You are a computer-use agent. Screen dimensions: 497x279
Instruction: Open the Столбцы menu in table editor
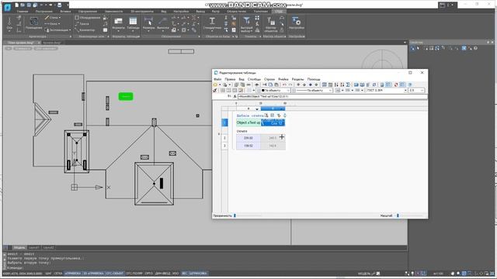coord(254,79)
